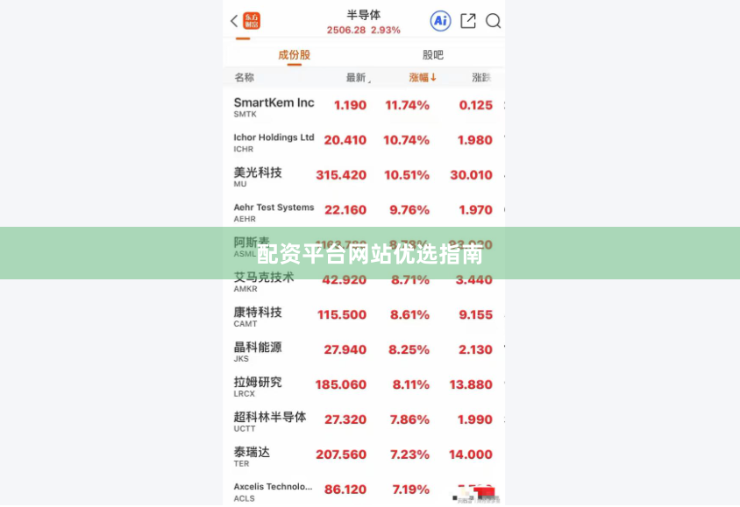Click the 14.000 price change value
Screen dimensions: 740x507
tap(471, 454)
